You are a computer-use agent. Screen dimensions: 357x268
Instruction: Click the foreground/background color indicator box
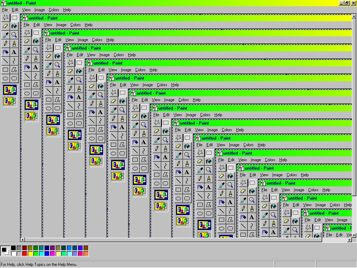[5, 251]
